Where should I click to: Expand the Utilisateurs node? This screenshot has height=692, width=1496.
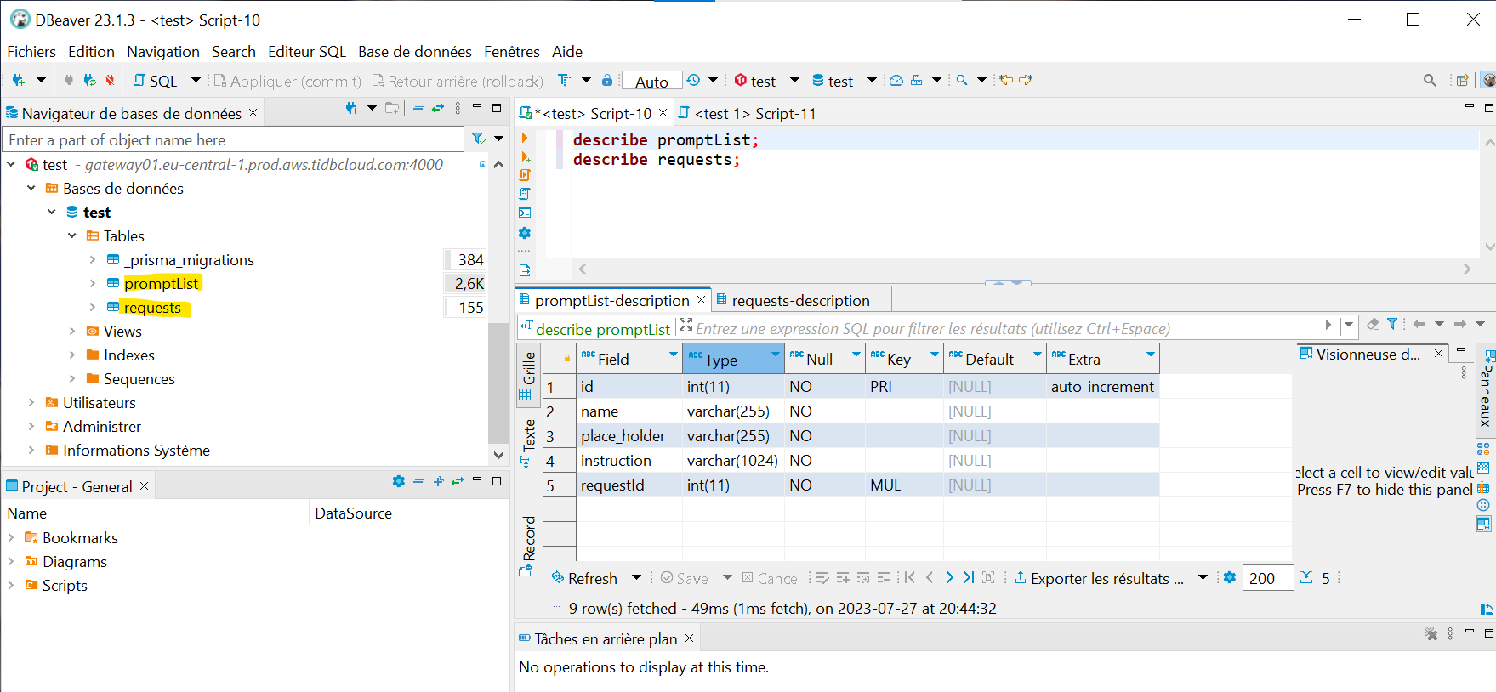point(31,402)
